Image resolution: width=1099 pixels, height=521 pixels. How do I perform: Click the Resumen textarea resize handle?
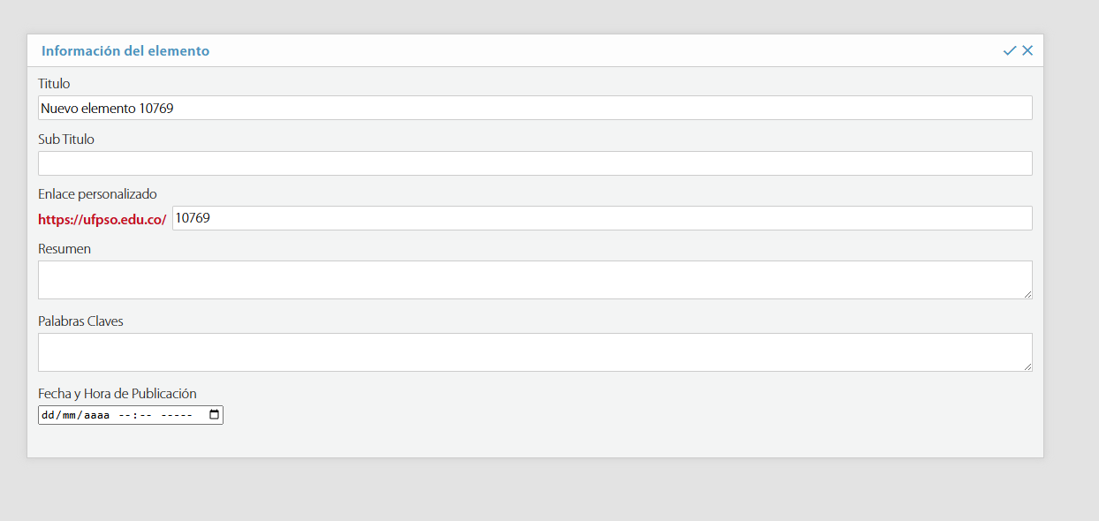[x=1027, y=294]
